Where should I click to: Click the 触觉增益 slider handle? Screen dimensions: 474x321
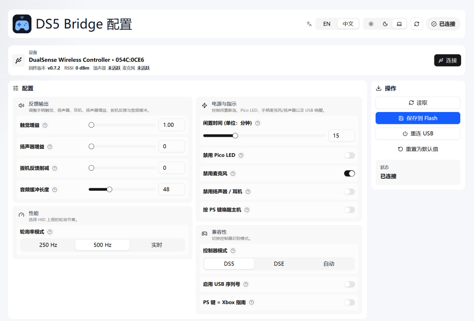[x=91, y=125]
